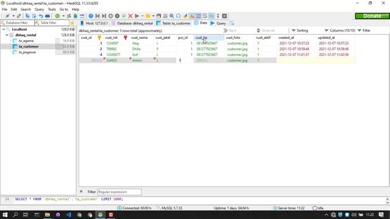Switch to Table: ta_customer tab
This screenshot has width=390, height=219.
point(174,23)
